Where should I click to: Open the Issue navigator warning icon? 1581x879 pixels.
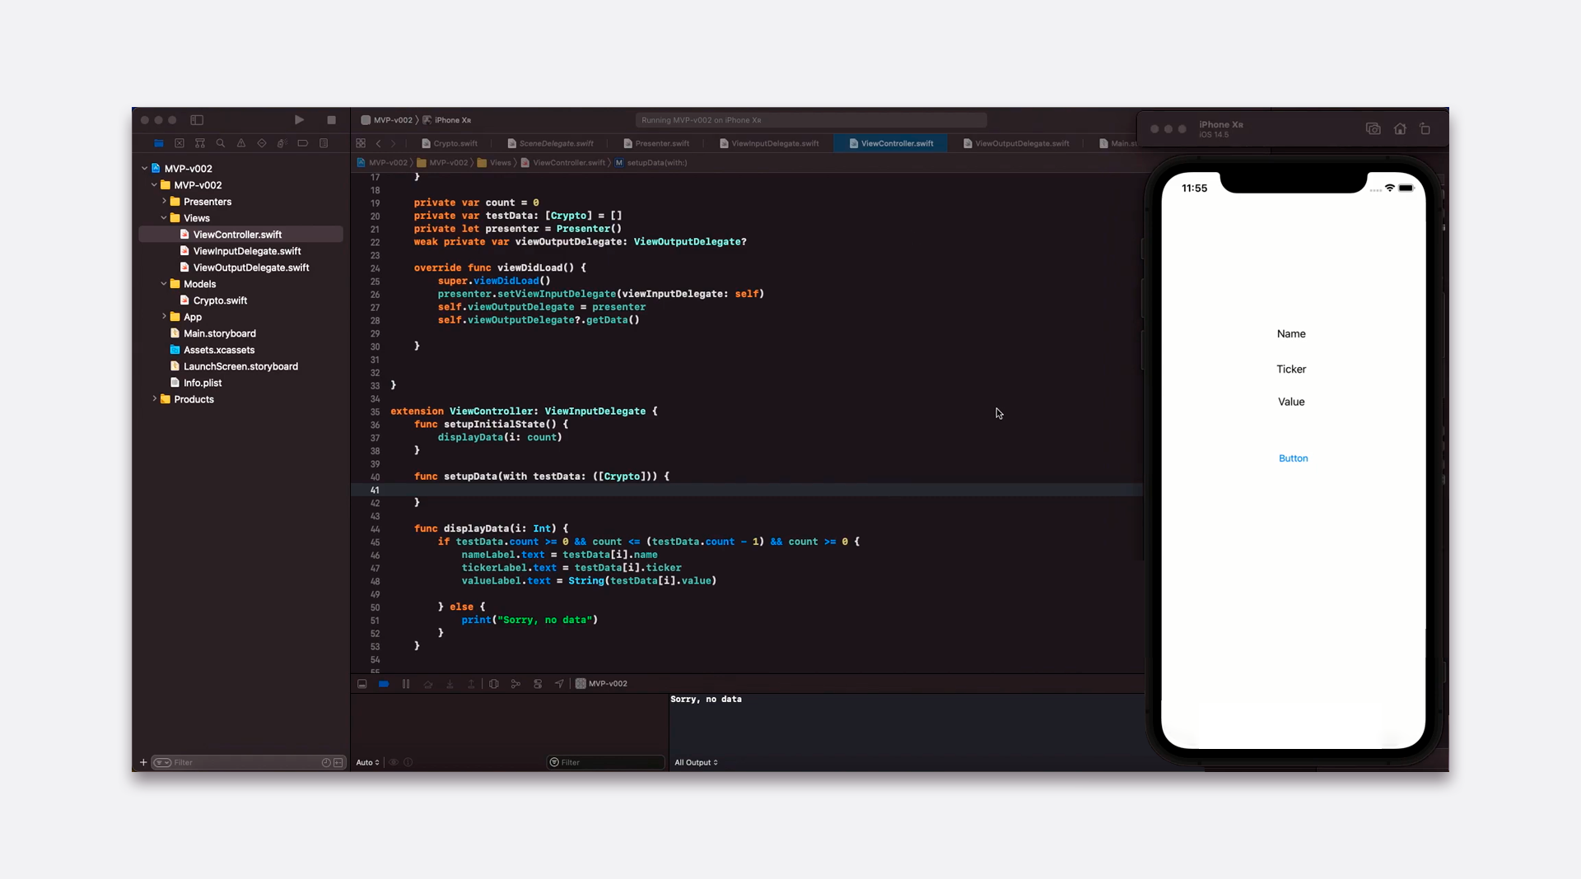coord(241,143)
